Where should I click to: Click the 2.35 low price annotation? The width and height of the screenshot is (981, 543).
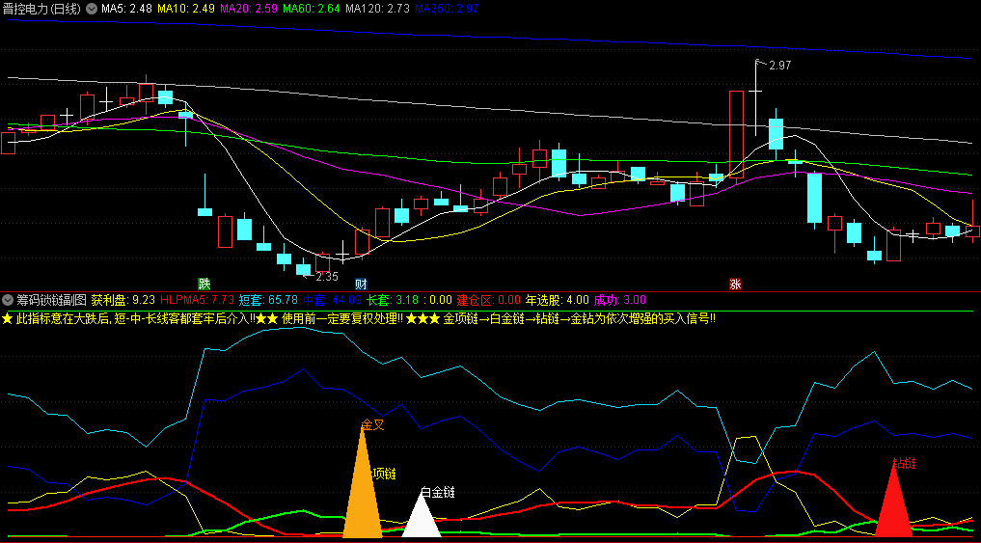tap(327, 277)
